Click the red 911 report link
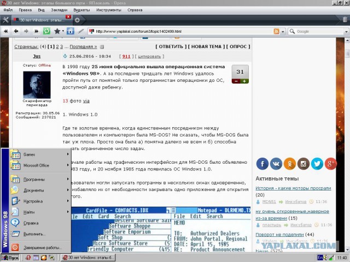 pos(126,56)
